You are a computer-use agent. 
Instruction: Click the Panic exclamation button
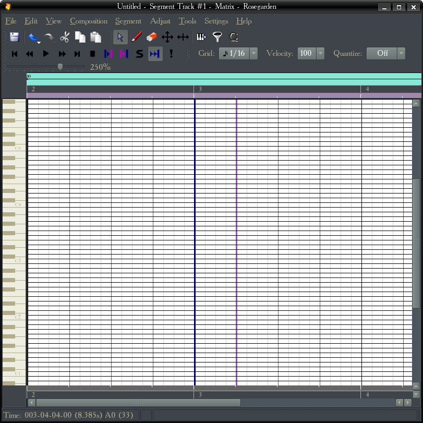[x=171, y=54]
